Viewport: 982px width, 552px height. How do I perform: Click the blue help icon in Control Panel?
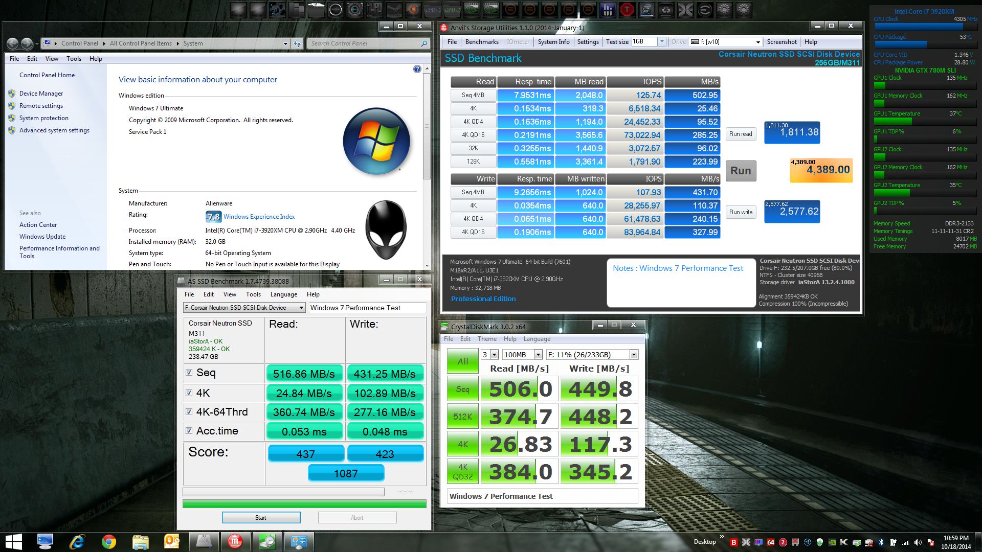(x=417, y=69)
